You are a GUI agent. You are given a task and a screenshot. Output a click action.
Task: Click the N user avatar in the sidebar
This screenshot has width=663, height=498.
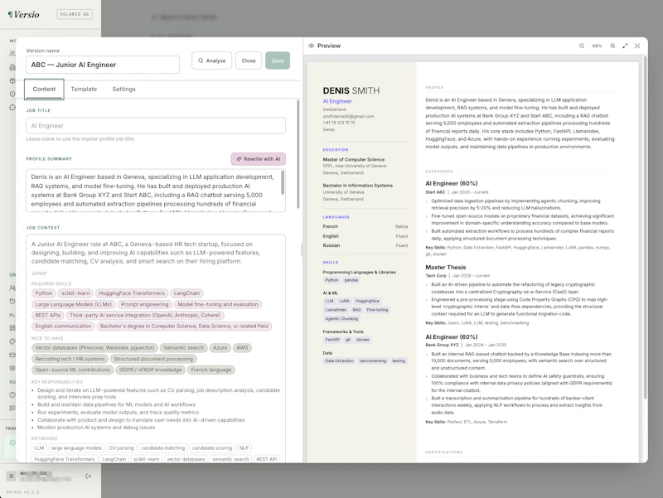tap(12, 476)
